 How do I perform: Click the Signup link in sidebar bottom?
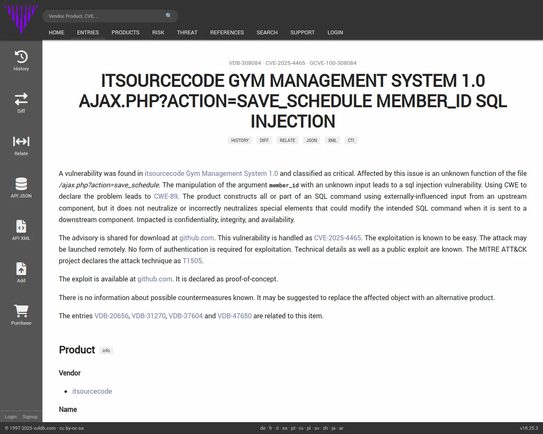click(30, 417)
